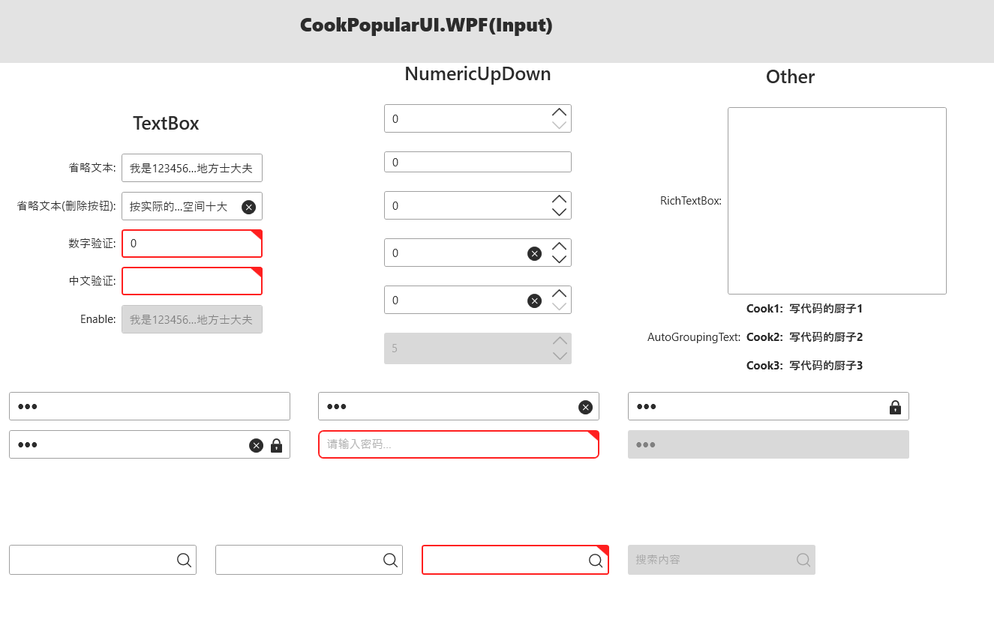This screenshot has height=619, width=994.
Task: Click the lock icon in the top-right password box
Action: (895, 407)
